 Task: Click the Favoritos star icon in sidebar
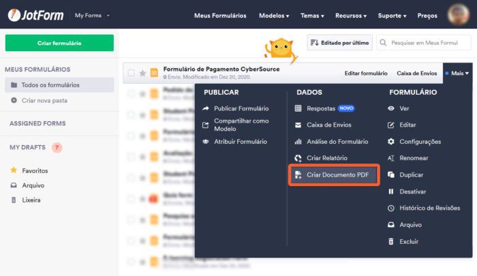click(x=14, y=170)
